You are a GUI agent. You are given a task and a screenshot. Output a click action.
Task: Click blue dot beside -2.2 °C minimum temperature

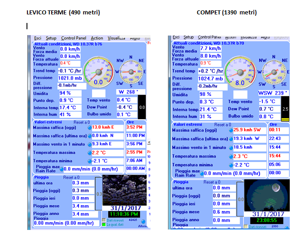230,165
